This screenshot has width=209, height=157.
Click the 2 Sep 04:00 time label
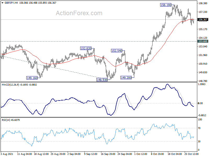coord(74,154)
